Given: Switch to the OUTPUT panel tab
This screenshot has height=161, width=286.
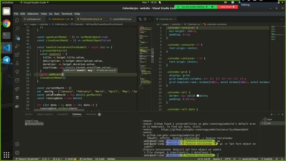Looking at the screenshot, I should 29,114.
